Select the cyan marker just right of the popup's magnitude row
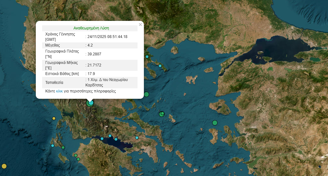 pyautogui.click(x=147, y=57)
